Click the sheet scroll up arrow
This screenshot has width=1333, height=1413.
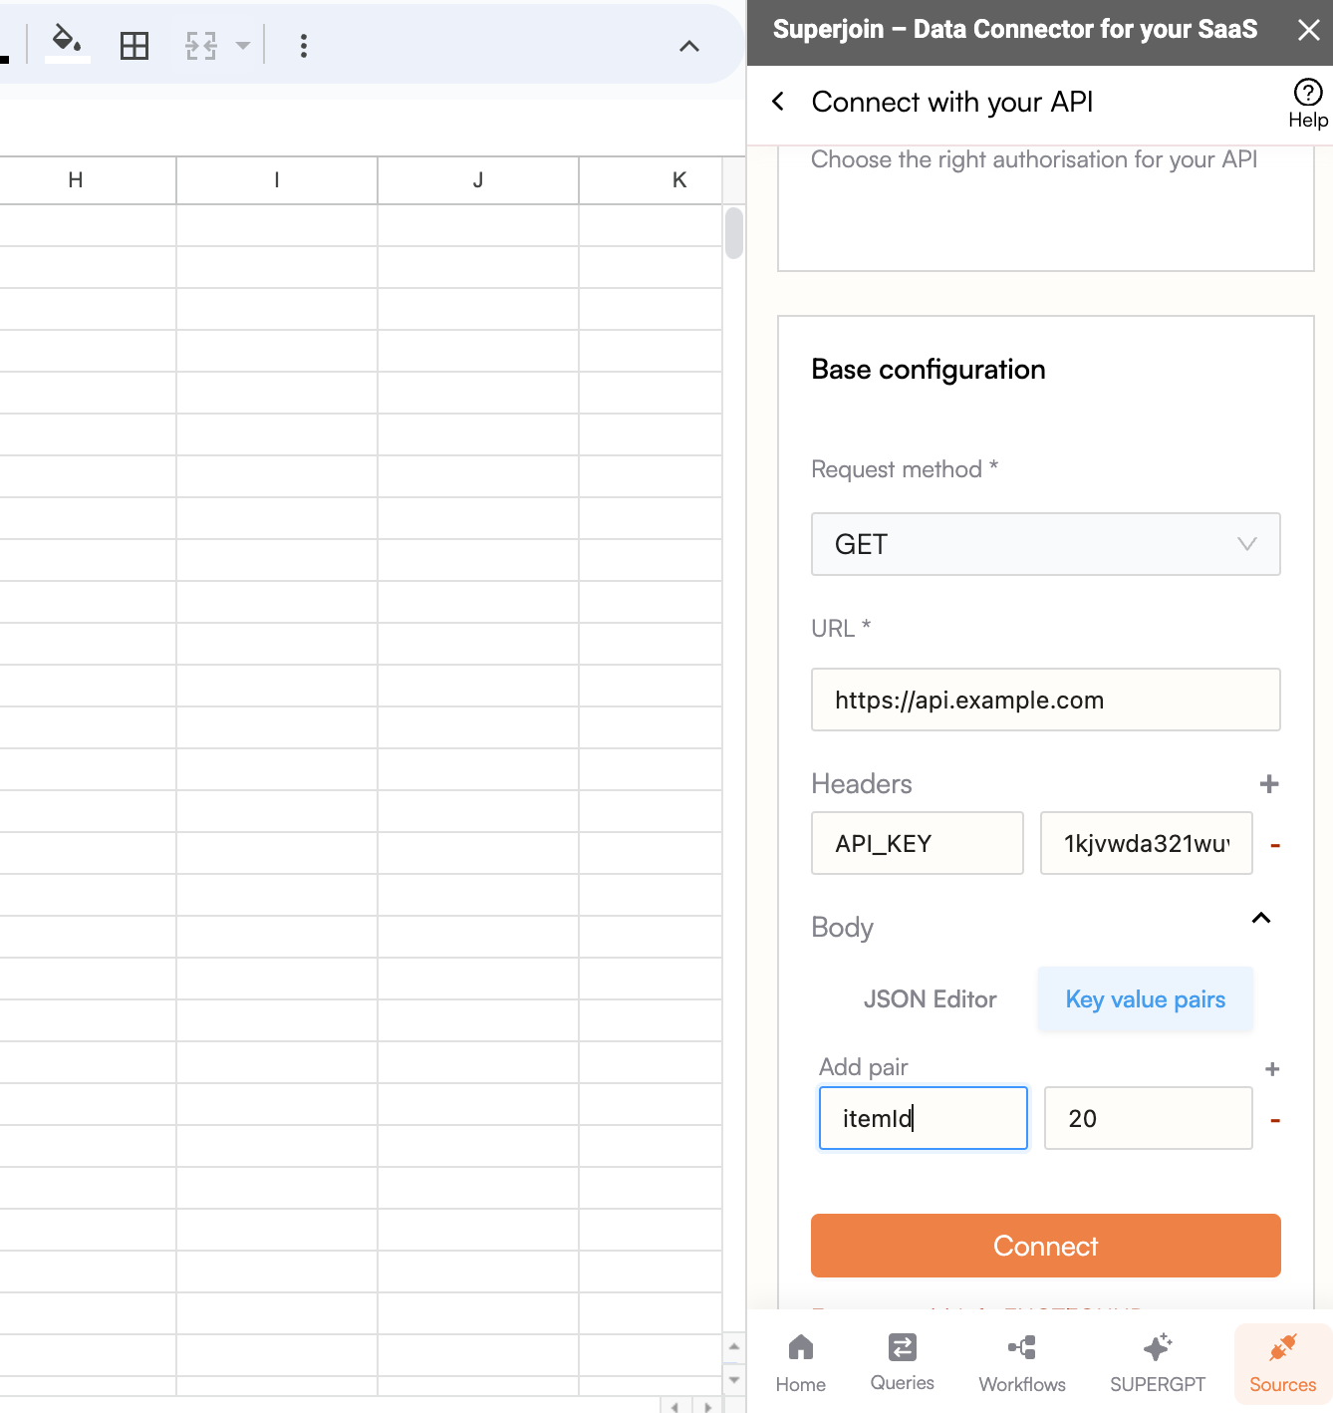tap(734, 1346)
